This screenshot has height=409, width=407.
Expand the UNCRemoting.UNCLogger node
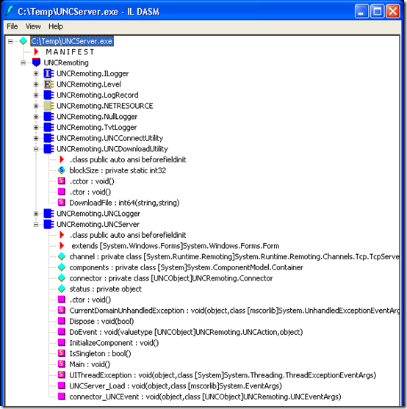point(36,214)
